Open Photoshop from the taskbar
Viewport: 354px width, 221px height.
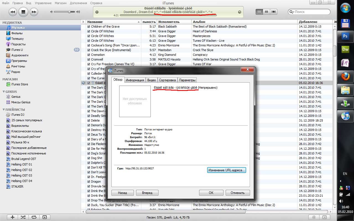[x=345, y=36]
